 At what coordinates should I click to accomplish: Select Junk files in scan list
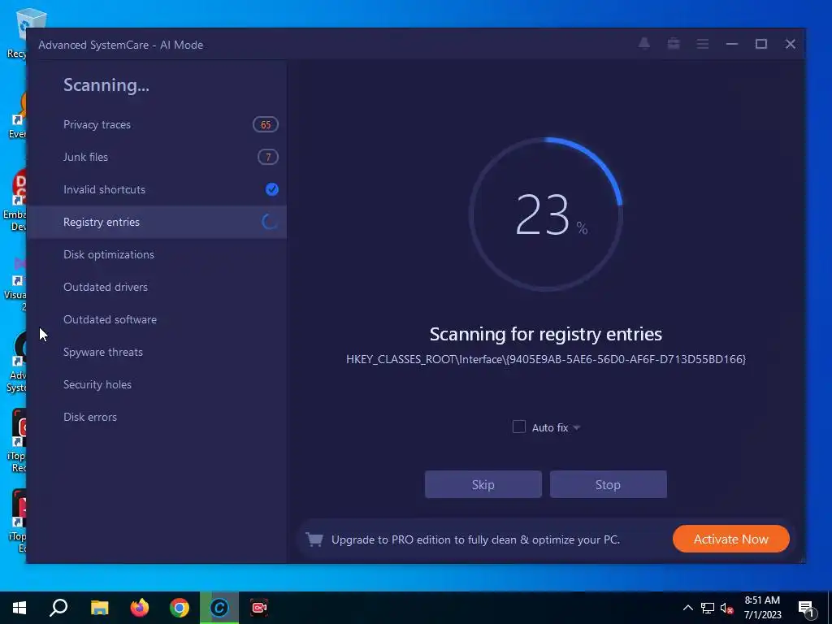pyautogui.click(x=157, y=157)
